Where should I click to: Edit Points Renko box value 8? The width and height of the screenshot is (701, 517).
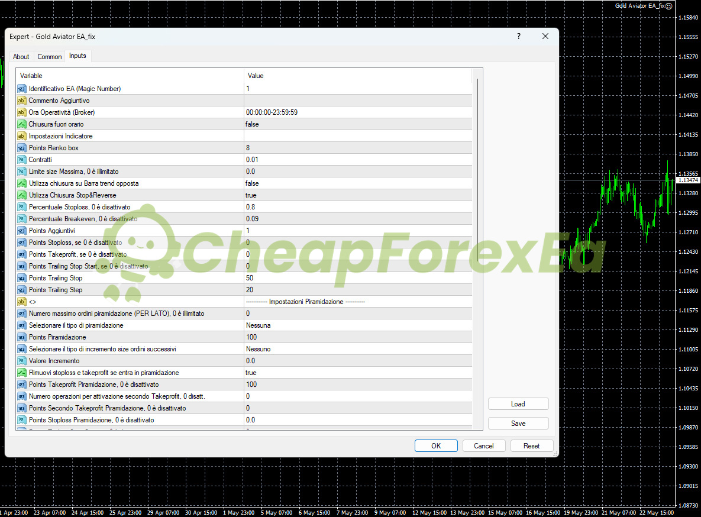tap(358, 148)
